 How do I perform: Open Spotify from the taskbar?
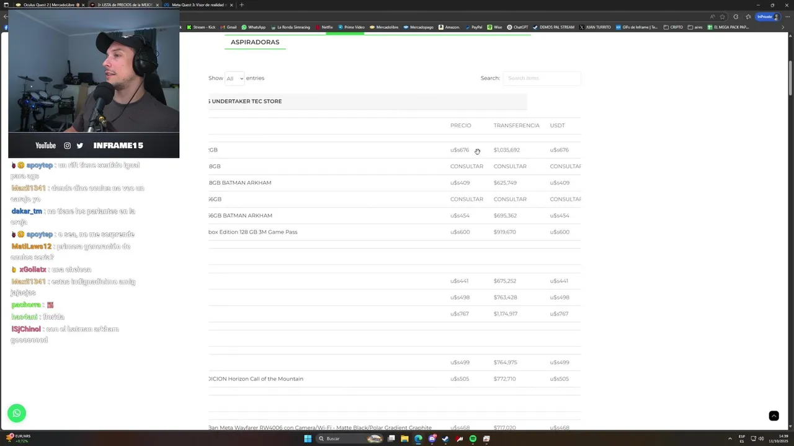click(473, 439)
